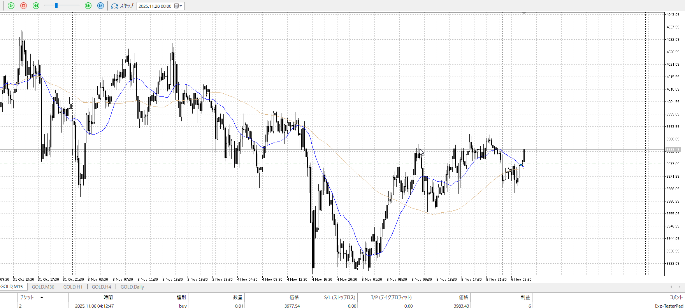Select the buy order row ticket 2
685x308 pixels.
point(156,306)
